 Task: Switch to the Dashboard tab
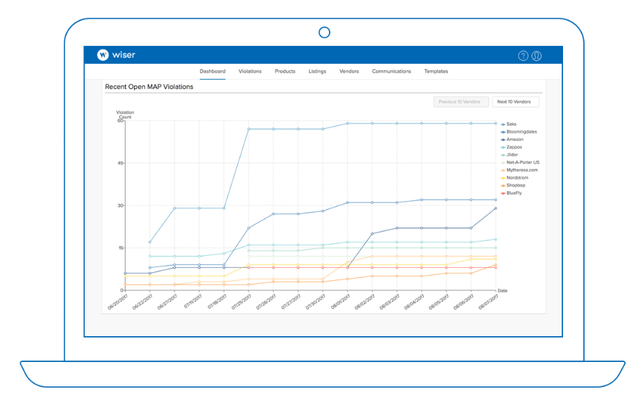(x=213, y=71)
